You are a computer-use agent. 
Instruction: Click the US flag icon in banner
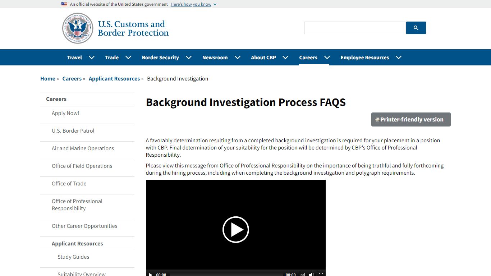[64, 4]
